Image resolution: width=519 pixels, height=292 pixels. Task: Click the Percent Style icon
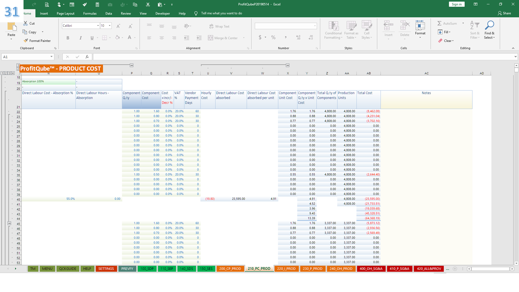click(273, 37)
